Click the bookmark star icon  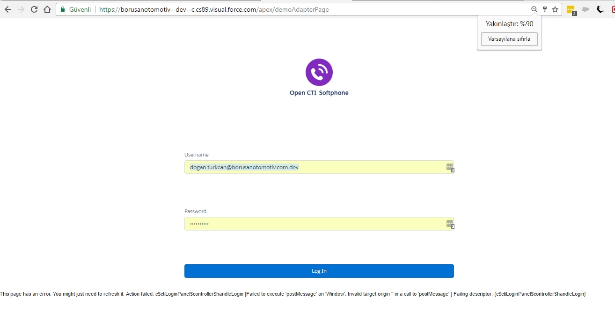[x=555, y=9]
